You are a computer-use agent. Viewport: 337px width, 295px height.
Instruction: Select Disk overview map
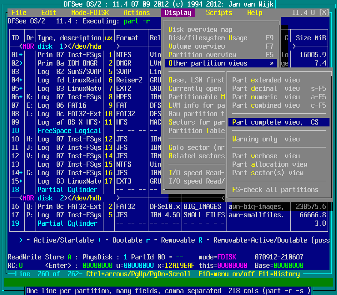[200, 29]
